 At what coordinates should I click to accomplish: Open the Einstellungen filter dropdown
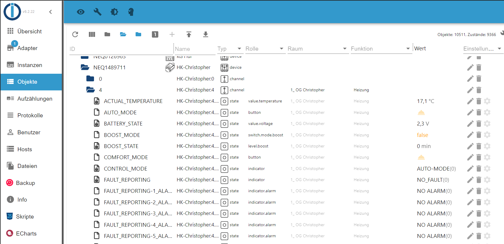(483, 49)
